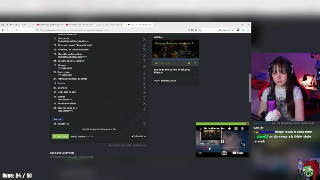Show site security info via lock icon
The height and width of the screenshot is (180, 320).
point(40,30)
